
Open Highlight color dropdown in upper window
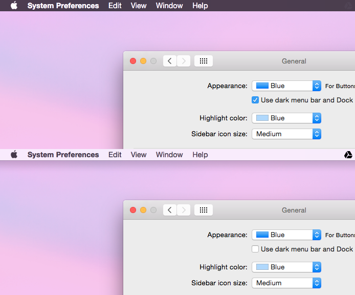pyautogui.click(x=286, y=118)
